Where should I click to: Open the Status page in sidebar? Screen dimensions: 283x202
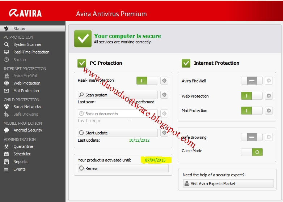[x=33, y=29]
